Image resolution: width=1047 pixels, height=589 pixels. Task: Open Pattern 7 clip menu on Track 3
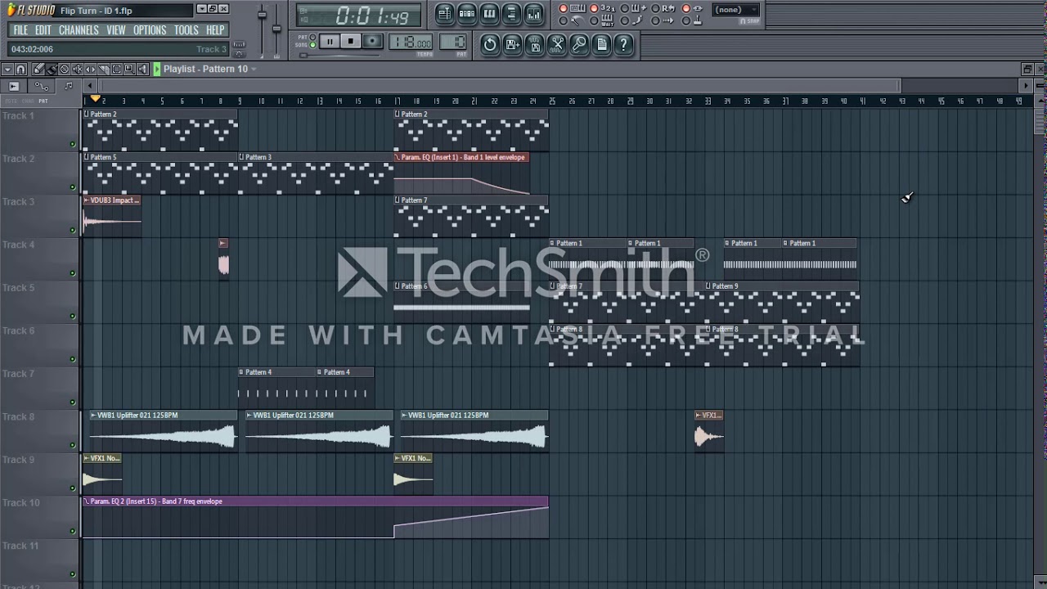pyautogui.click(x=398, y=200)
